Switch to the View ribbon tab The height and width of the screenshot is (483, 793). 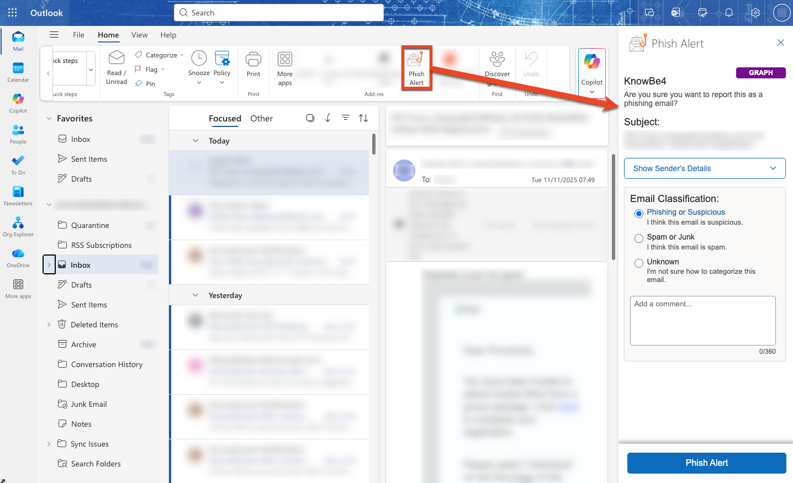coord(139,35)
